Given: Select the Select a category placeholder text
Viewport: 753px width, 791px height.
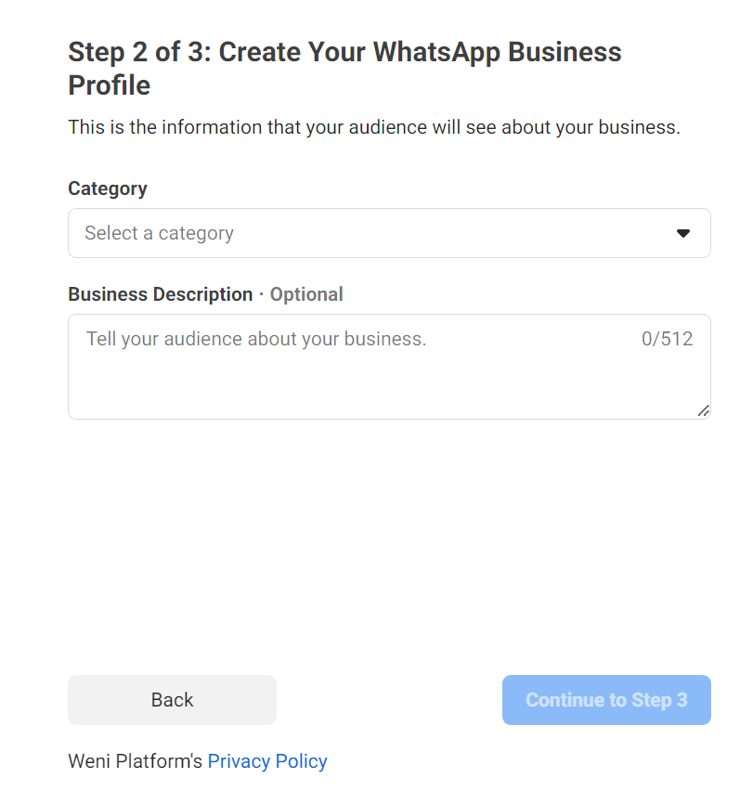Looking at the screenshot, I should click(x=159, y=233).
